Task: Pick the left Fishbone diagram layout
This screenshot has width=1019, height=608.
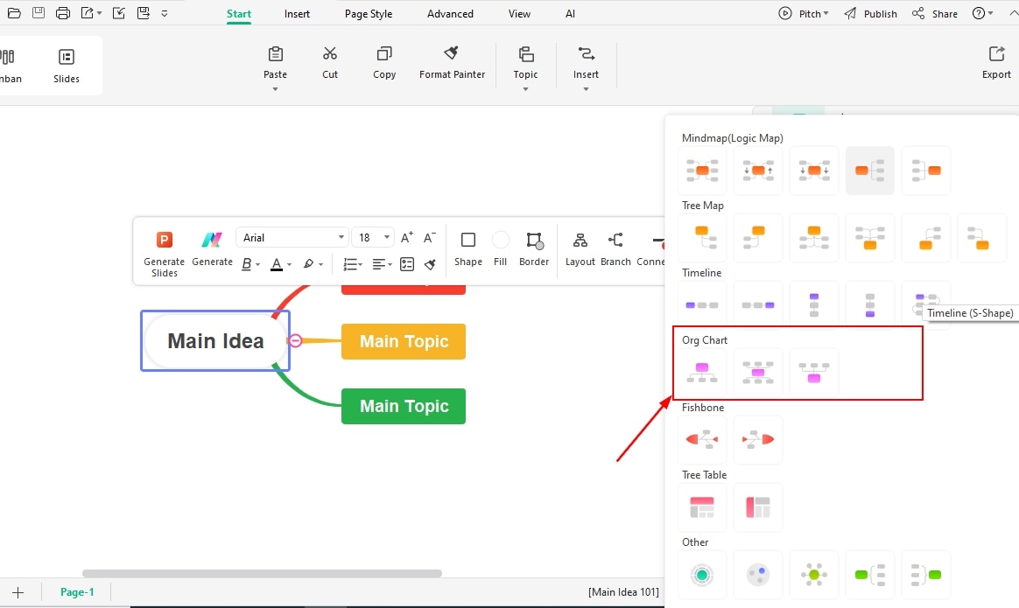Action: pos(701,439)
